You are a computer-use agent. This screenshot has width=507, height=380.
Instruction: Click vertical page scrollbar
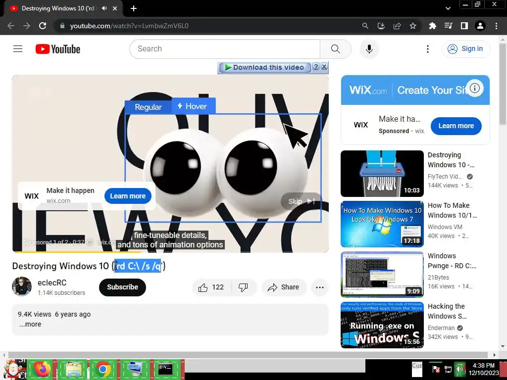pos(503,84)
